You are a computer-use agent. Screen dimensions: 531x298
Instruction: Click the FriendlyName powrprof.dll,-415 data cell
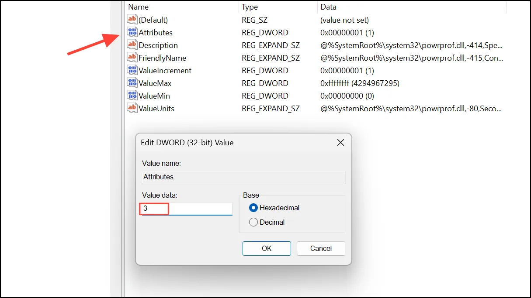point(411,58)
